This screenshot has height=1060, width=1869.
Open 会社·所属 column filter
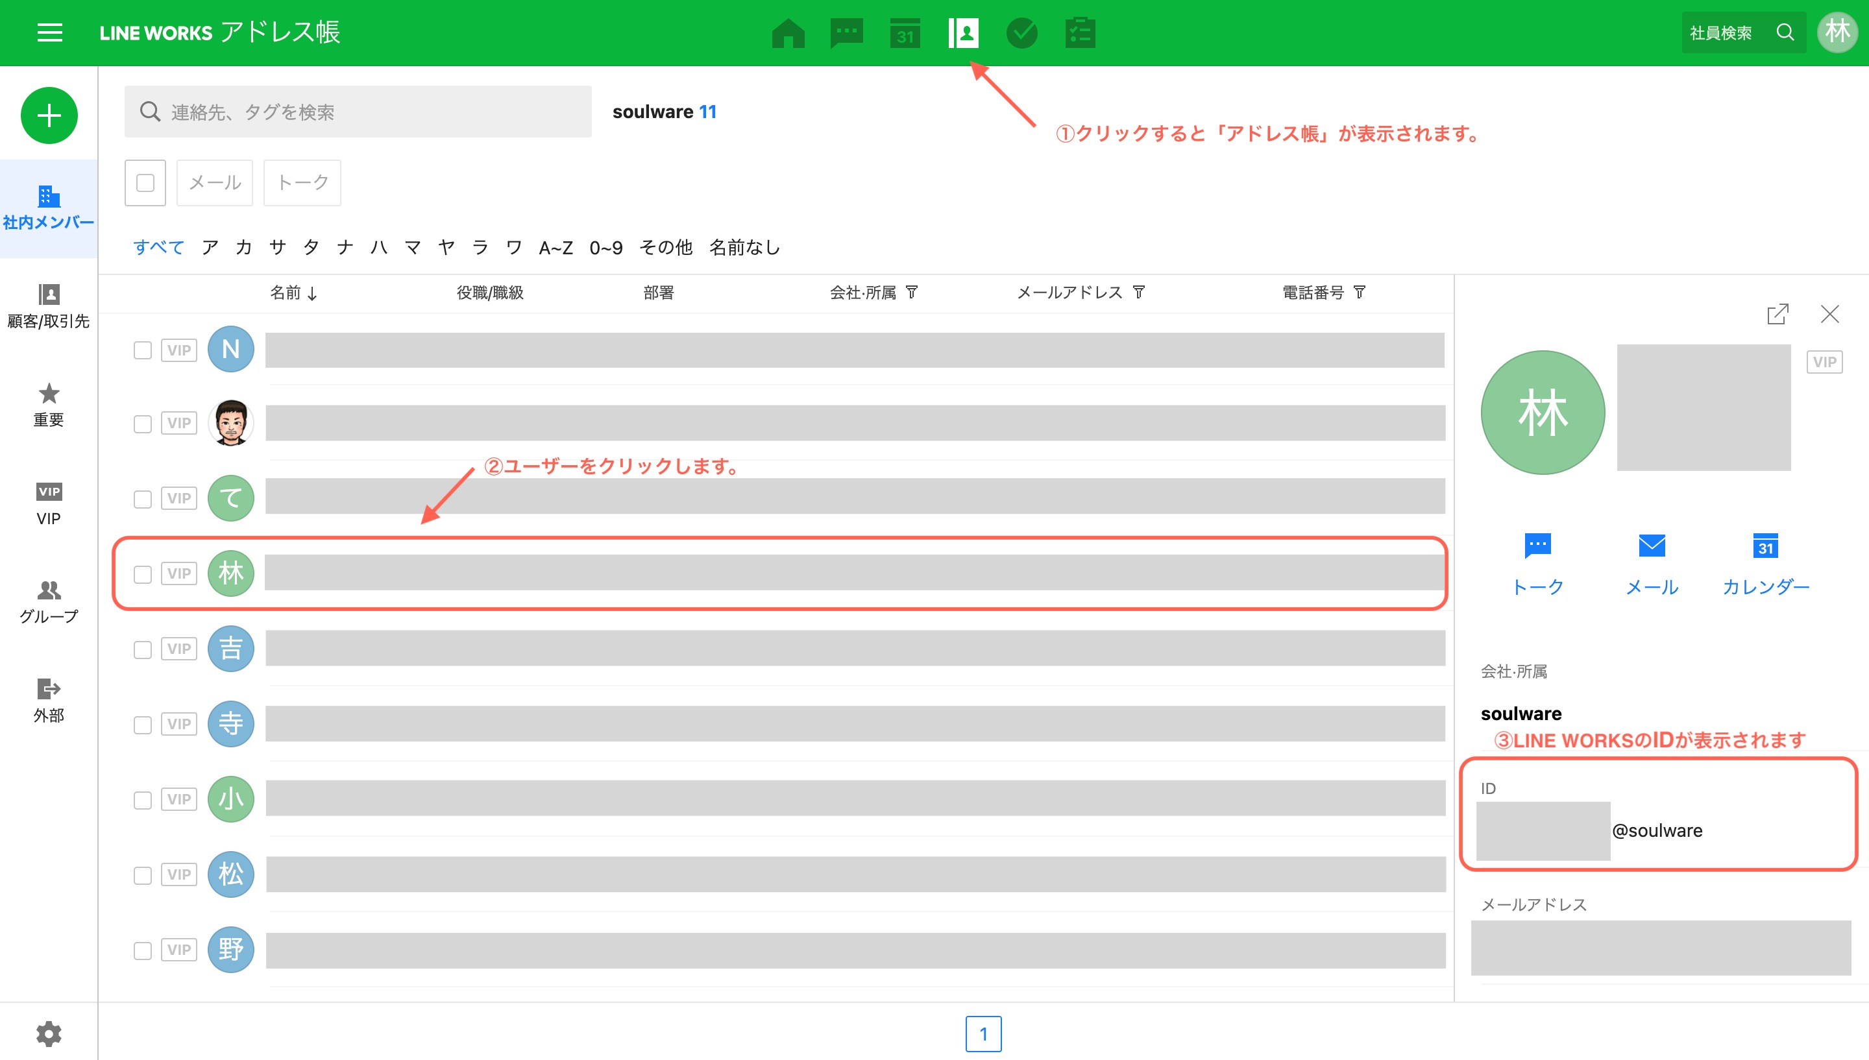coord(912,292)
